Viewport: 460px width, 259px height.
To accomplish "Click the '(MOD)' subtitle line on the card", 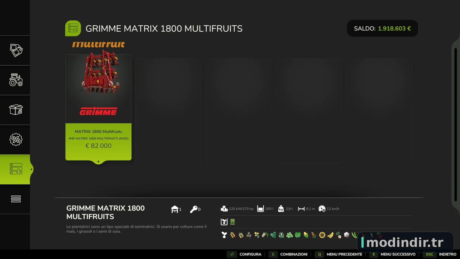I will [x=98, y=138].
